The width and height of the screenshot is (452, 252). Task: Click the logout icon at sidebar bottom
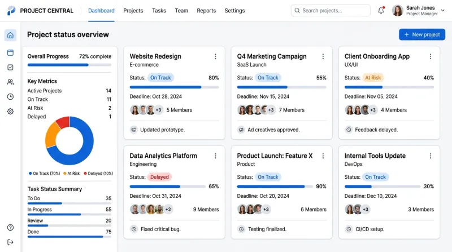(x=10, y=242)
